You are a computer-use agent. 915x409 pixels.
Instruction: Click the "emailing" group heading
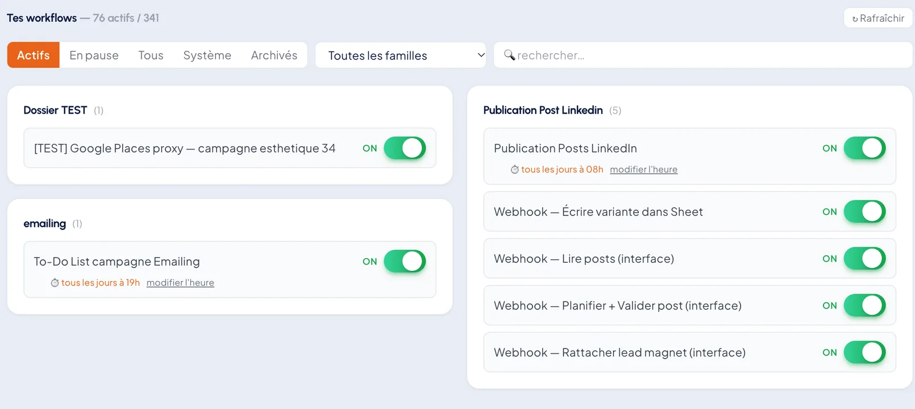45,223
